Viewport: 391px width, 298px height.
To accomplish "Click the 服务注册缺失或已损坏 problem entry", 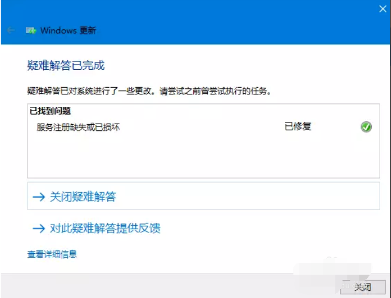I will pyautogui.click(x=78, y=127).
